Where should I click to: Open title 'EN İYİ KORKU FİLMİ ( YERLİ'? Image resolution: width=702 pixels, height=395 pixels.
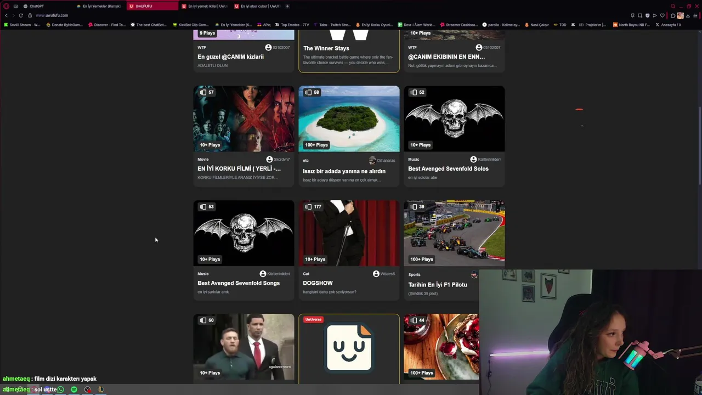(239, 169)
